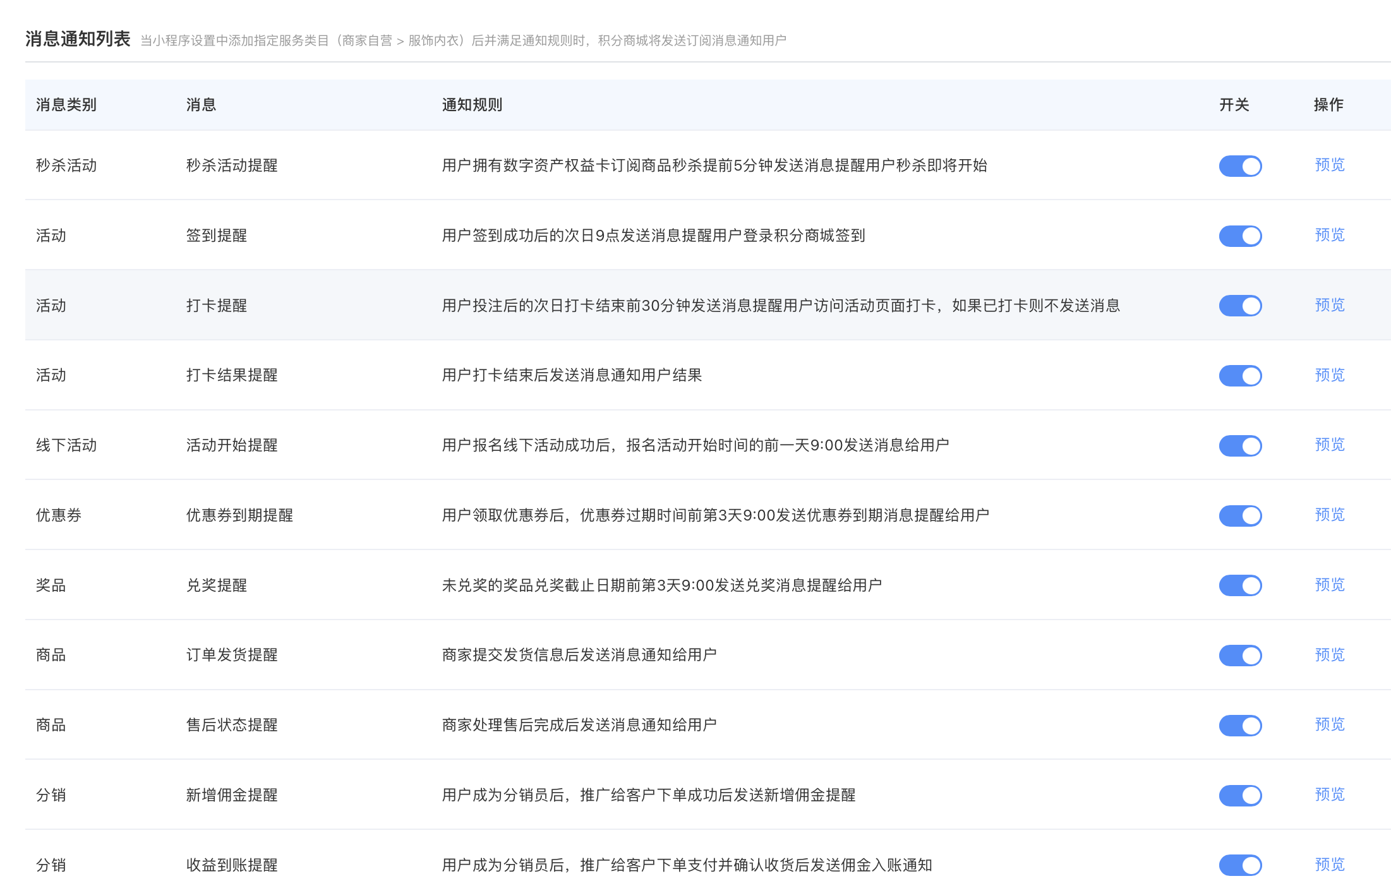Click the 通知规则 column header

tap(472, 105)
